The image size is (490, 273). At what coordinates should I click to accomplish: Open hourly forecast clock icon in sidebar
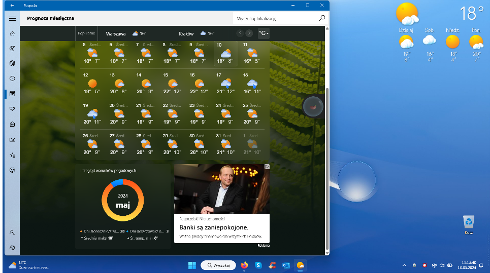(x=12, y=79)
